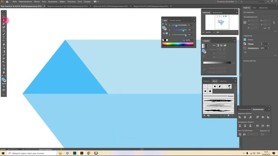The image size is (278, 156).
Task: Switch to New Year14.ai document tab
Action: 21,6
